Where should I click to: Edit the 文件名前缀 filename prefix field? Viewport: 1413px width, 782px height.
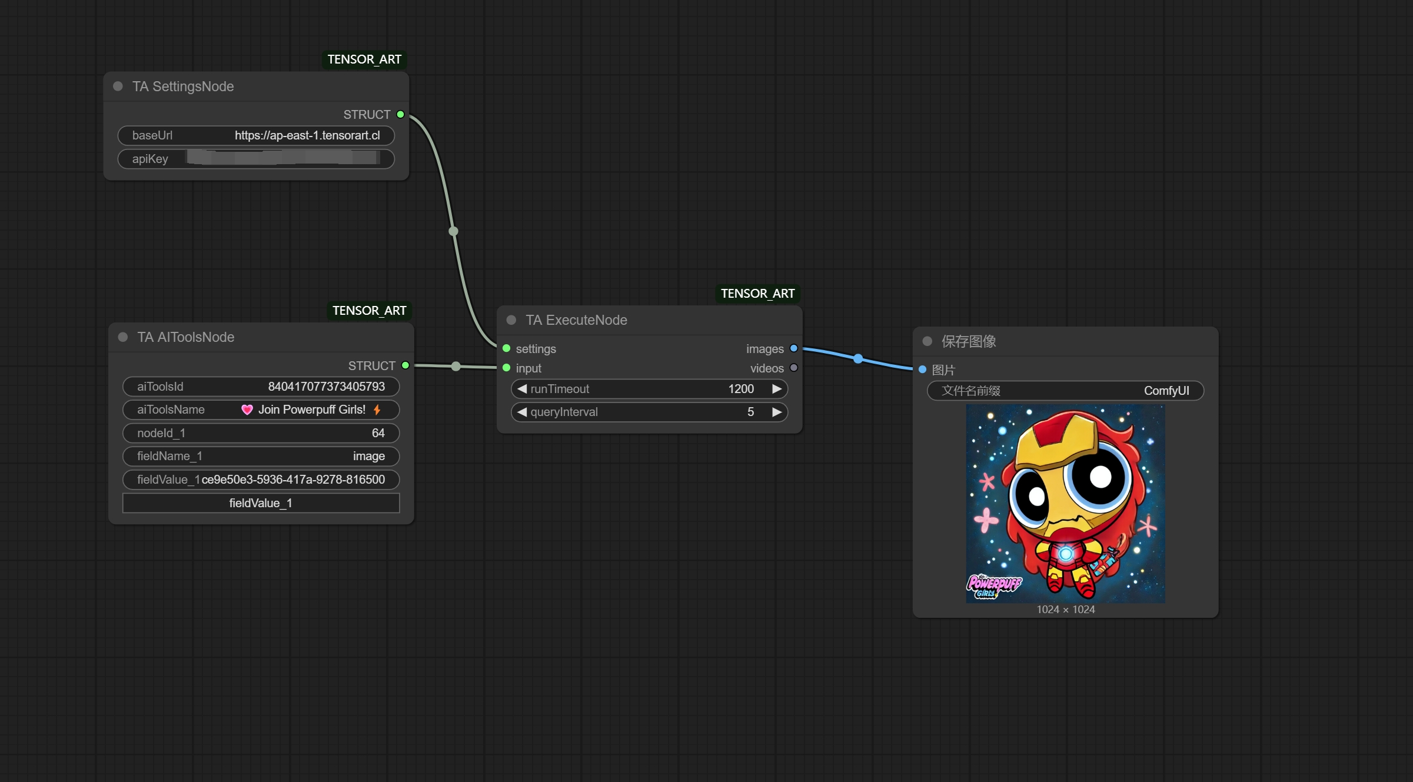pos(1065,391)
